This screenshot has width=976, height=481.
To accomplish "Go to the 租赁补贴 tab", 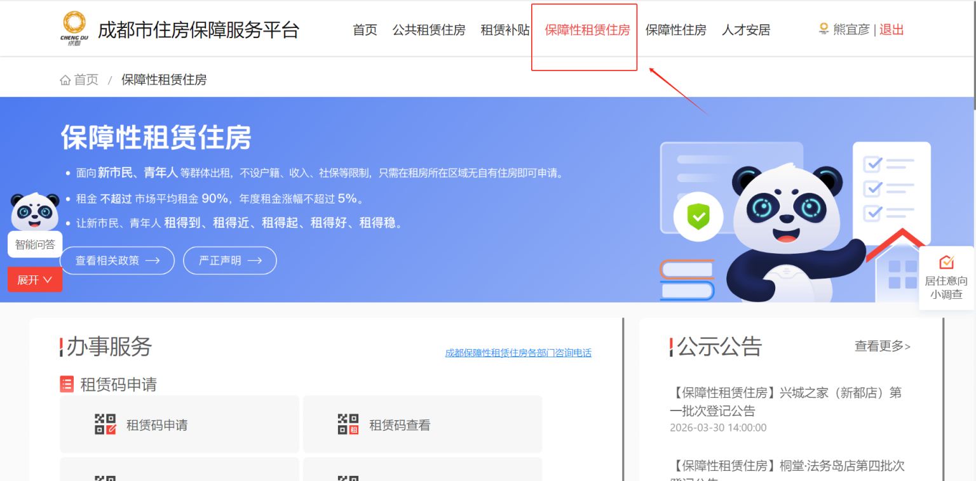I will 505,30.
